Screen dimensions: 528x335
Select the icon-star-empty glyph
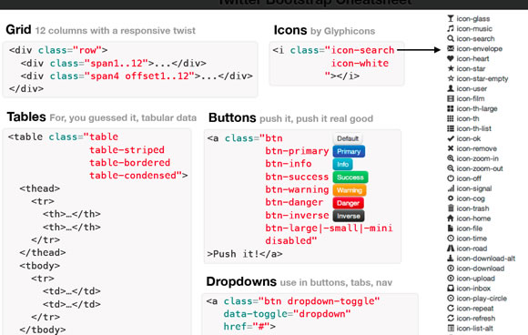[x=451, y=78]
